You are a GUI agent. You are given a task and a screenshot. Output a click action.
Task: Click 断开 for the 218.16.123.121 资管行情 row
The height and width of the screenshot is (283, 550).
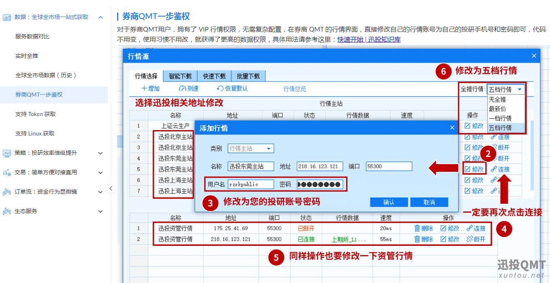pos(476,239)
